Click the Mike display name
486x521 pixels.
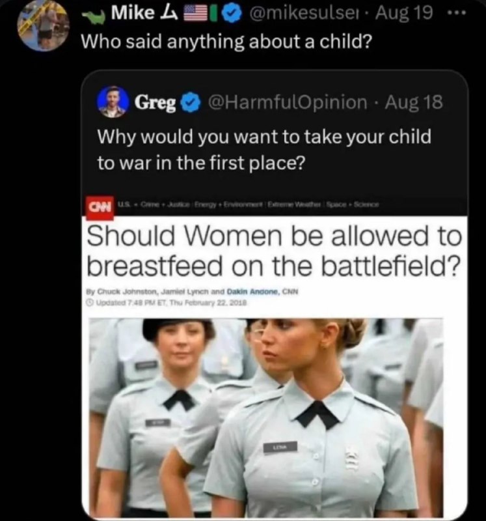point(133,13)
